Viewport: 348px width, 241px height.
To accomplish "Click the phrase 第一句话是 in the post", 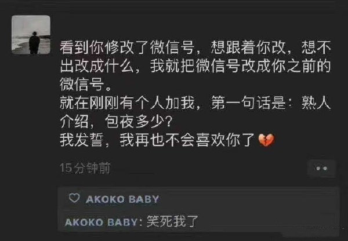I will [248, 103].
